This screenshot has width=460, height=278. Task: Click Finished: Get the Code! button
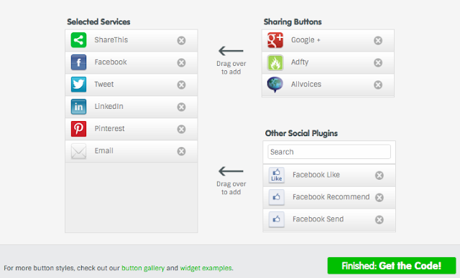point(392,266)
